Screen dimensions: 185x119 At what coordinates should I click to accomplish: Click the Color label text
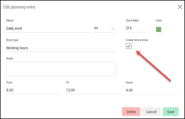point(159,20)
